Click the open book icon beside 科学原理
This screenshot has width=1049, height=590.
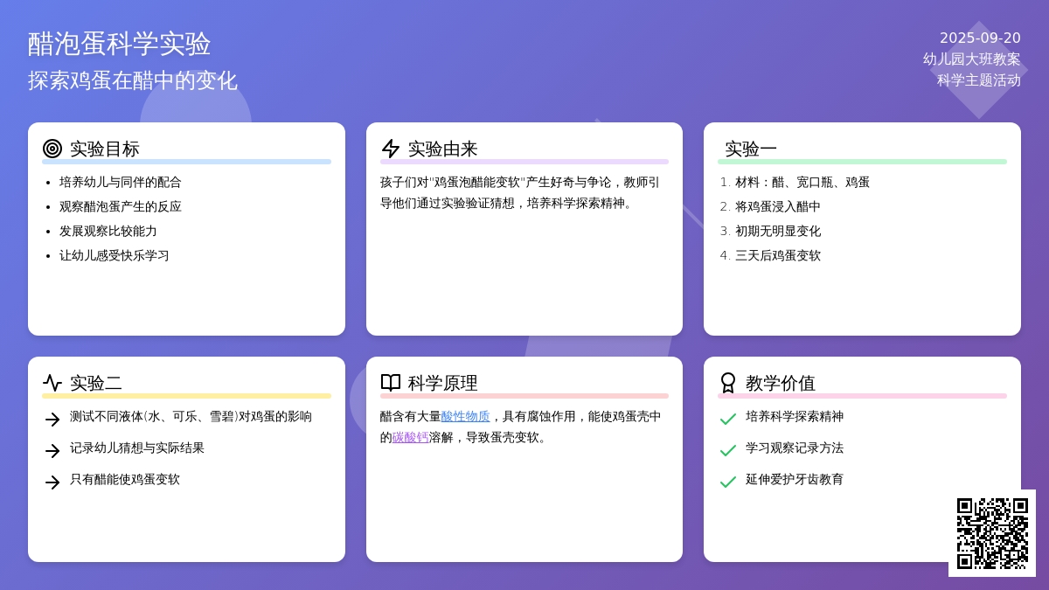point(391,383)
